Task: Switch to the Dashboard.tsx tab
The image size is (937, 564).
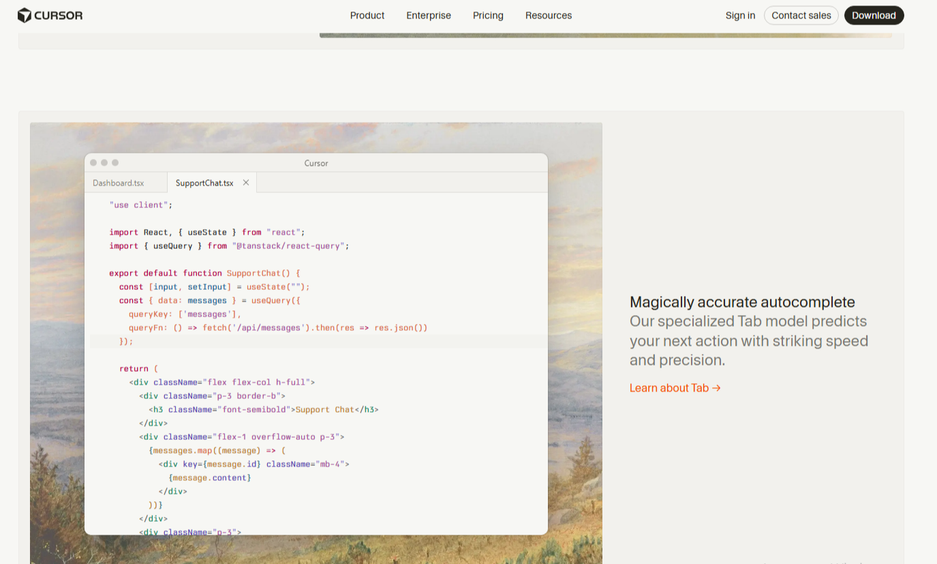Action: [x=119, y=183]
